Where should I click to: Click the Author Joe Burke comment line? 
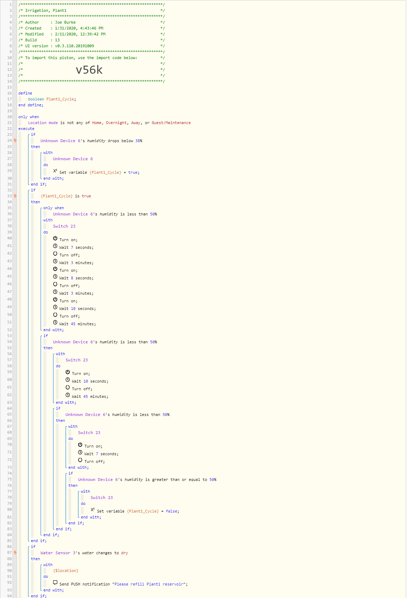(92, 22)
